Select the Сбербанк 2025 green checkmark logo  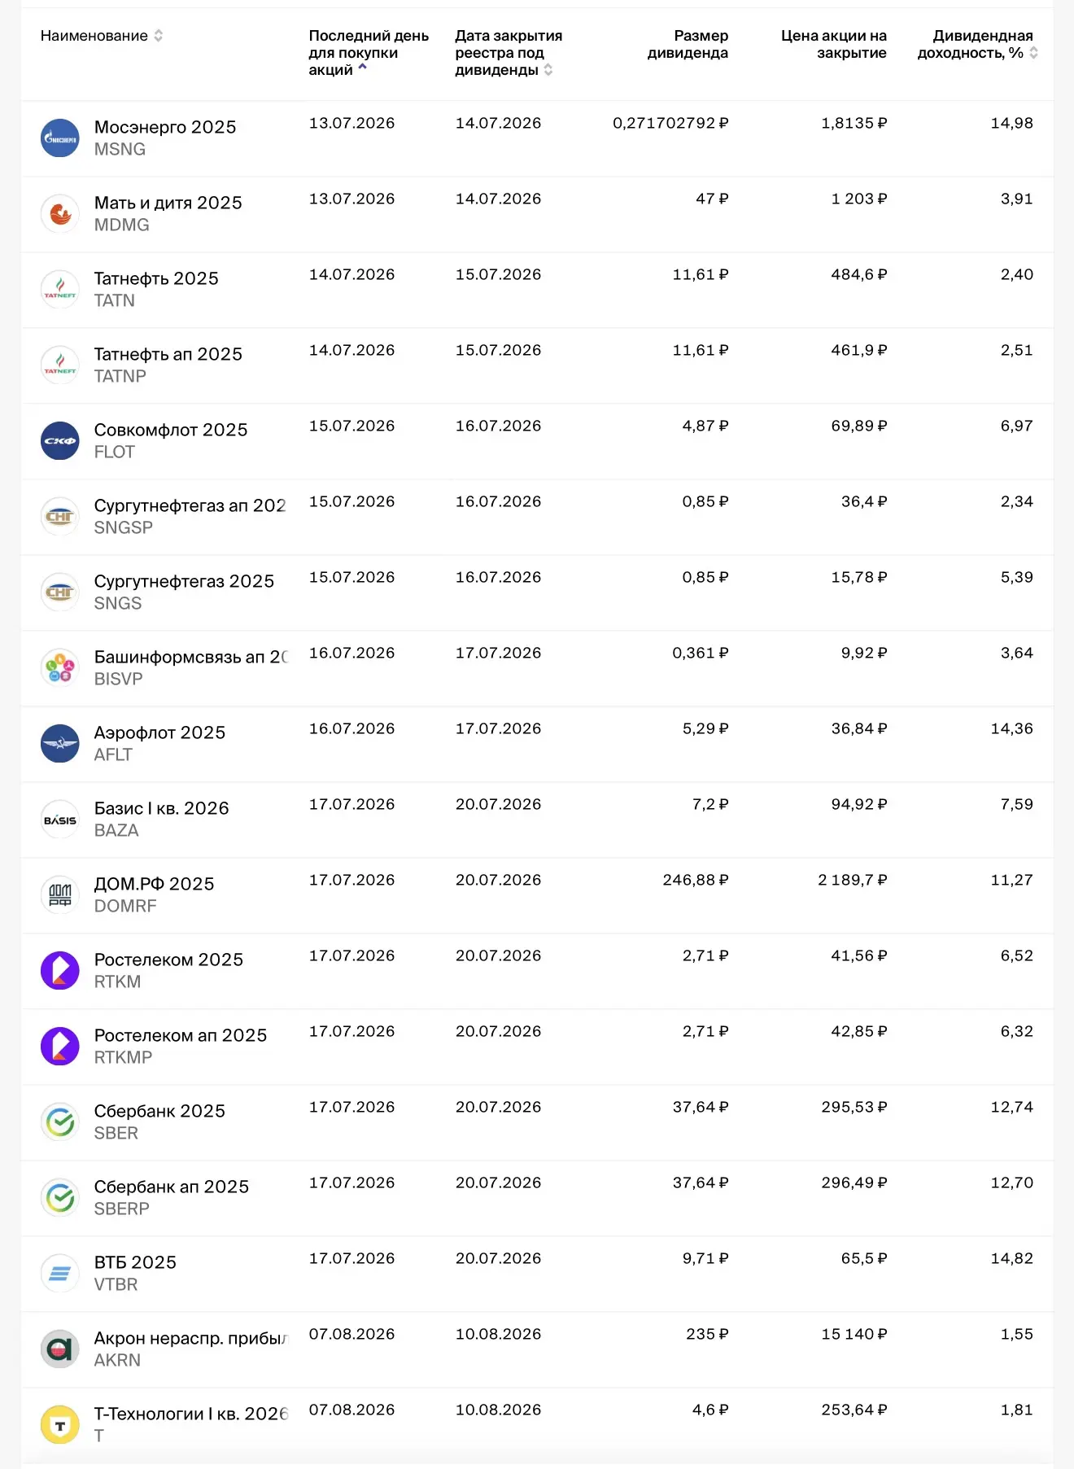coord(60,1122)
